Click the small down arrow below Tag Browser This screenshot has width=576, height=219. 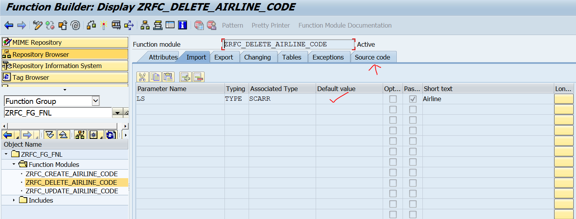pos(65,90)
